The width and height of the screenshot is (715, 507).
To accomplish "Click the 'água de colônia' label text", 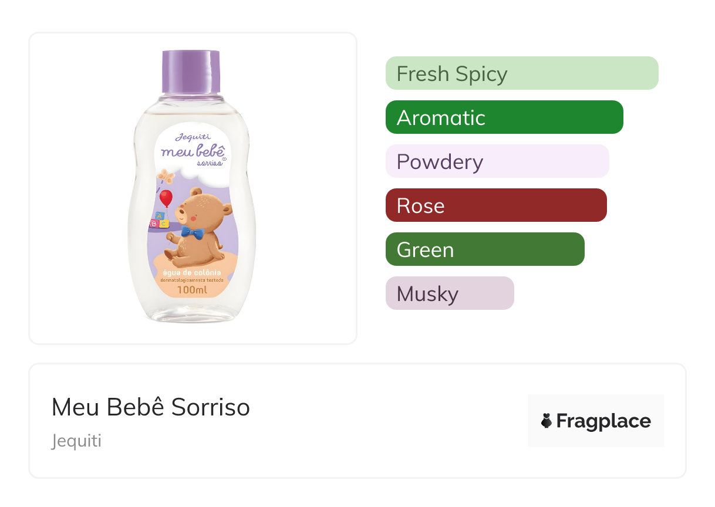I will click(x=192, y=272).
